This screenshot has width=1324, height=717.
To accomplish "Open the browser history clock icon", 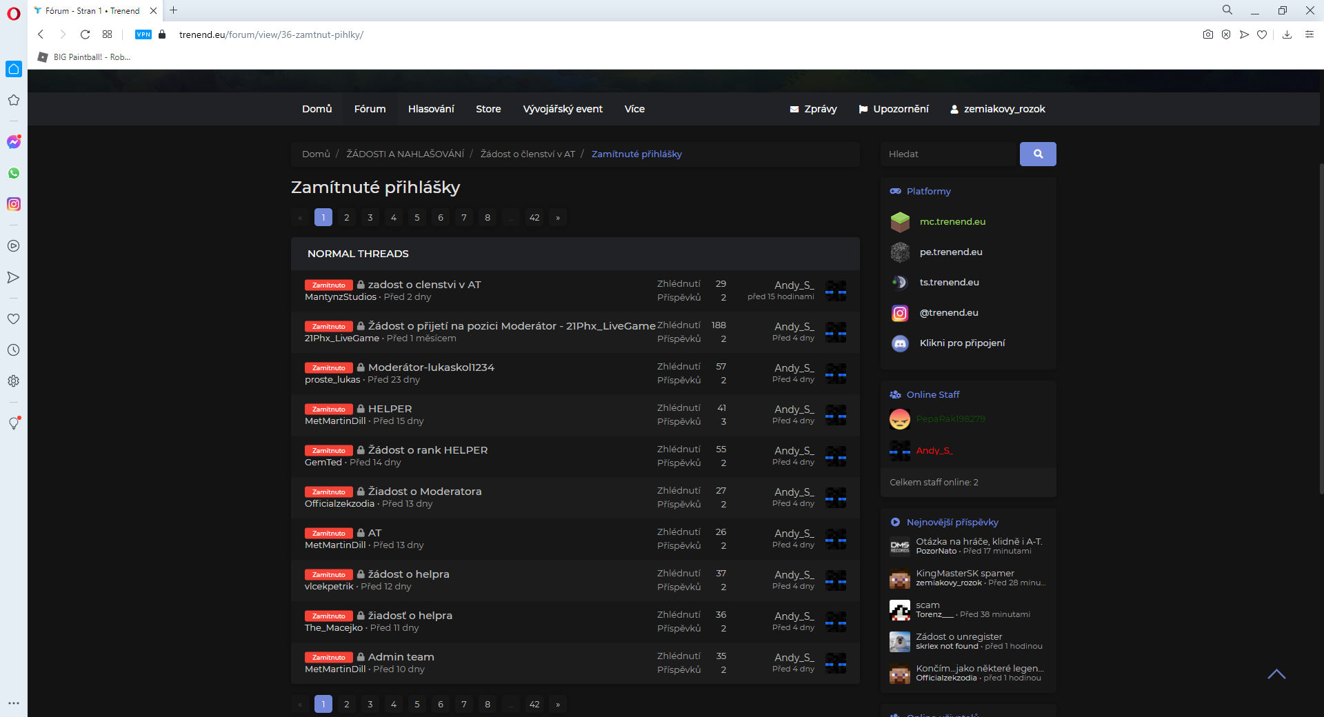I will [14, 350].
